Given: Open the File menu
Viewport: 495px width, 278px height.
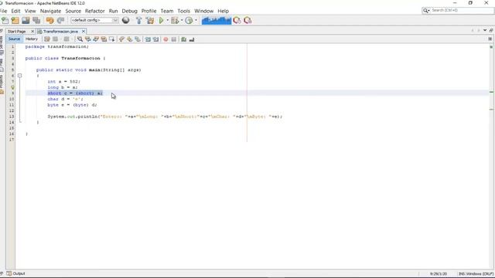Looking at the screenshot, I should click(x=3, y=11).
